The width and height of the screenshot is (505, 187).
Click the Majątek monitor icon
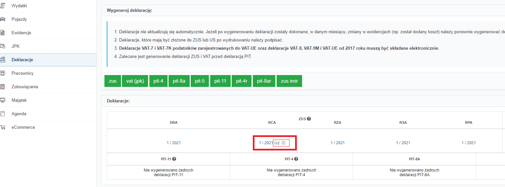[2, 100]
